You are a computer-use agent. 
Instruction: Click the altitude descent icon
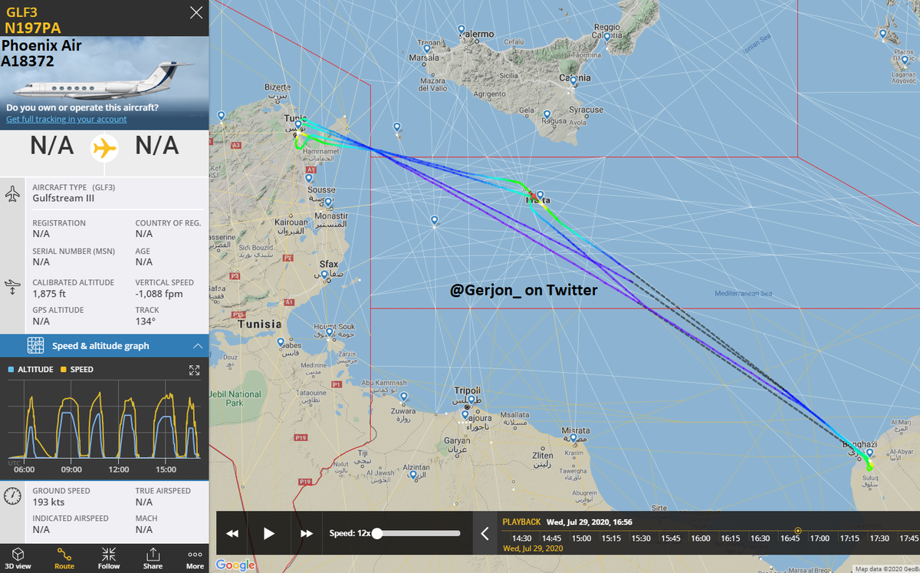pos(13,288)
